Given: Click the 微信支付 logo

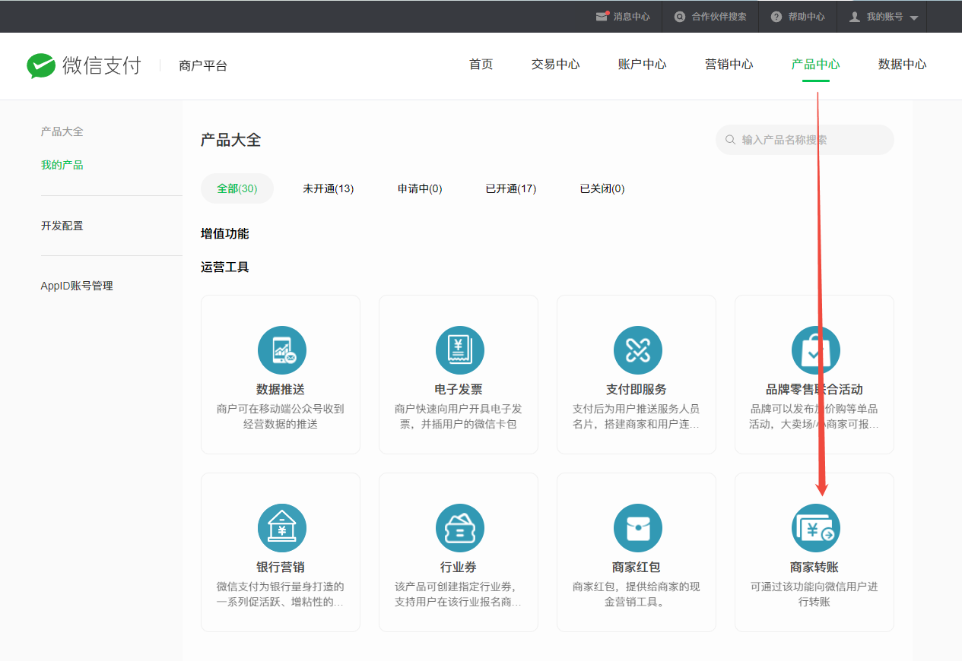Looking at the screenshot, I should coord(84,65).
